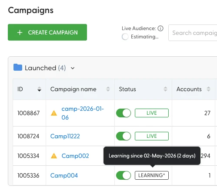Screen dimensions: 217x195
Task: Sort by Campaign name column arrows
Action: point(108,89)
